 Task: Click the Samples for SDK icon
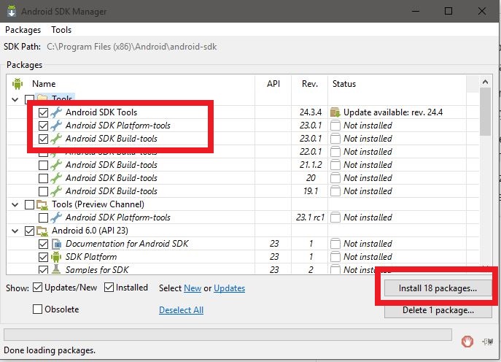point(56,269)
